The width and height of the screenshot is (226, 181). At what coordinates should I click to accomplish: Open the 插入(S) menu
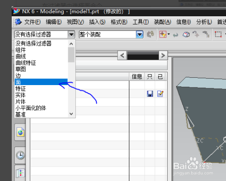coord(97,22)
